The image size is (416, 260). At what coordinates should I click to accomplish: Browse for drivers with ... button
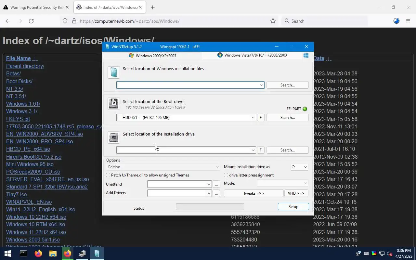tap(216, 193)
